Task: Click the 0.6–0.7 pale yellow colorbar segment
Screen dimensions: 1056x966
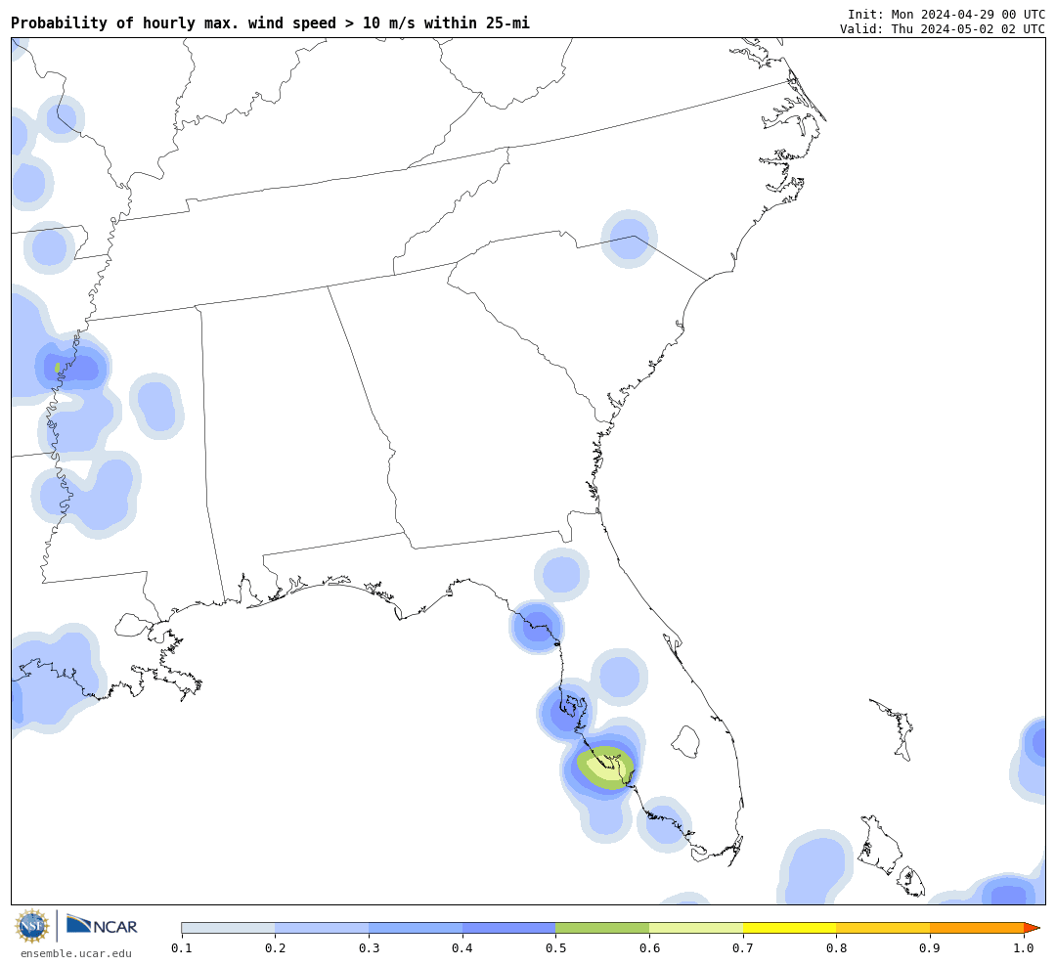Action: (696, 928)
